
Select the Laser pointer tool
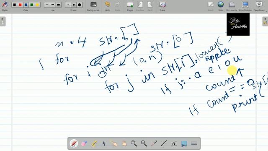click(154, 143)
